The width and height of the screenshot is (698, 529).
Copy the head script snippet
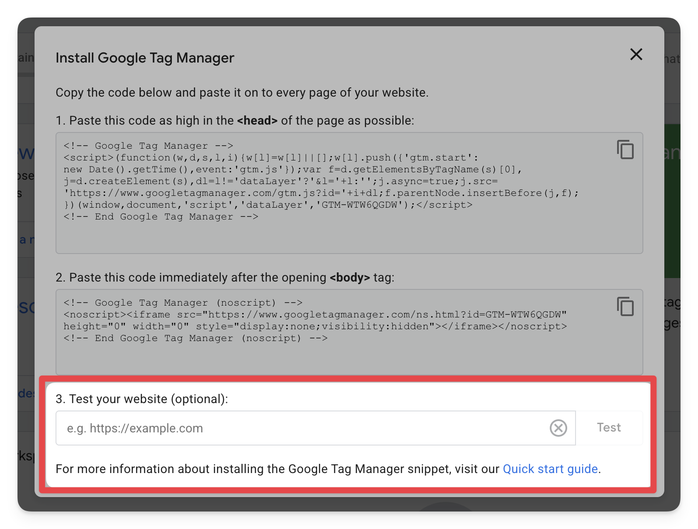pos(625,150)
